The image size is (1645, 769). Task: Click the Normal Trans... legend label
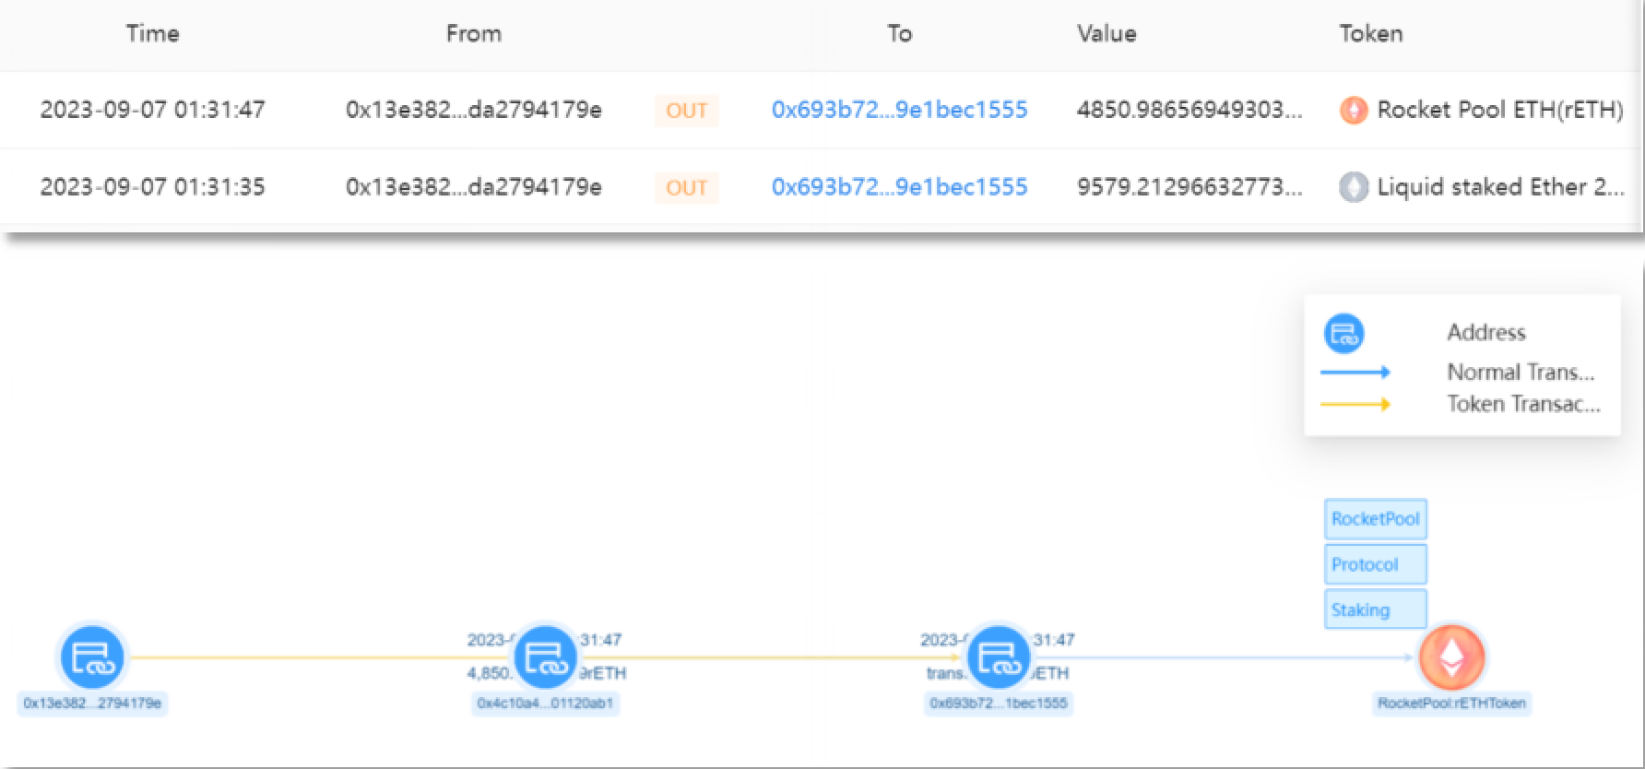[1521, 373]
